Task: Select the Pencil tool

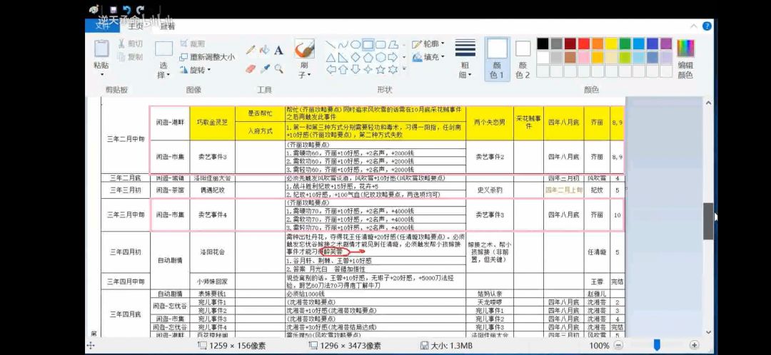Action: [x=251, y=50]
